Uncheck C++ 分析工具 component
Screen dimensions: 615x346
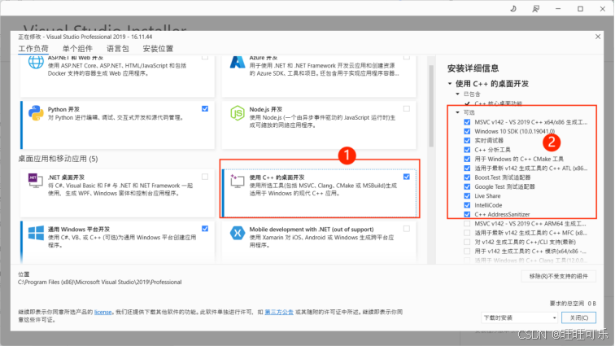(x=467, y=150)
